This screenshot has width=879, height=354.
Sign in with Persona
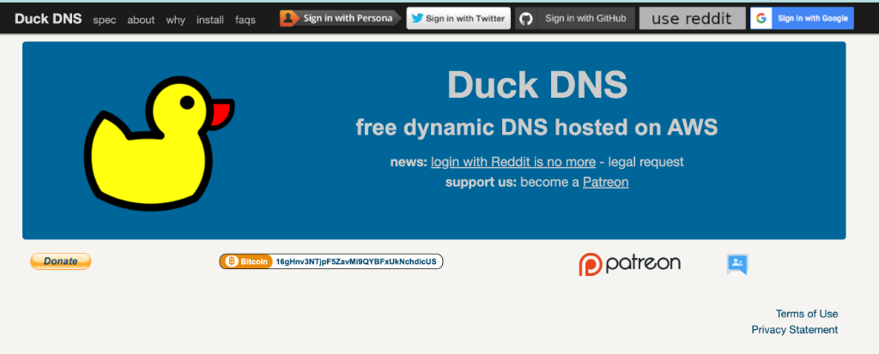click(x=341, y=18)
